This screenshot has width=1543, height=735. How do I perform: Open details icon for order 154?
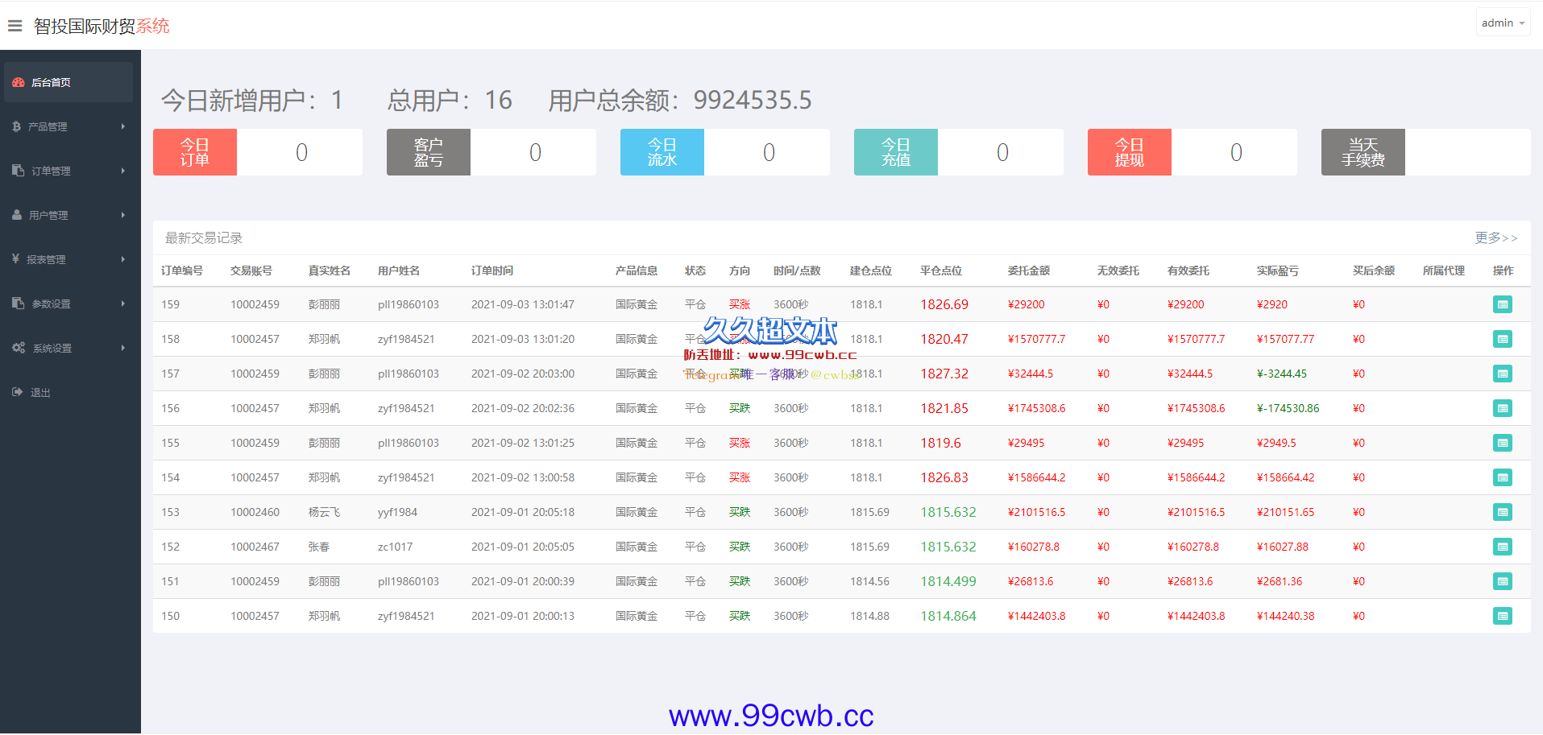coord(1503,477)
